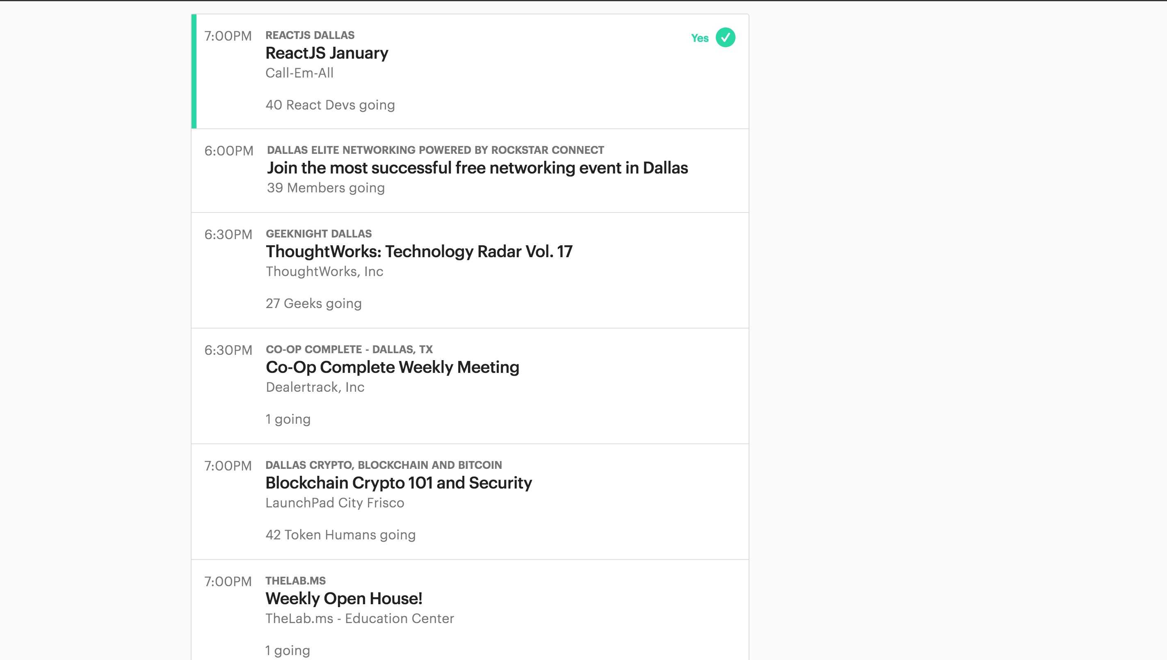Visit the REACTJS DALLAS group page
1167x660 pixels.
click(x=310, y=35)
